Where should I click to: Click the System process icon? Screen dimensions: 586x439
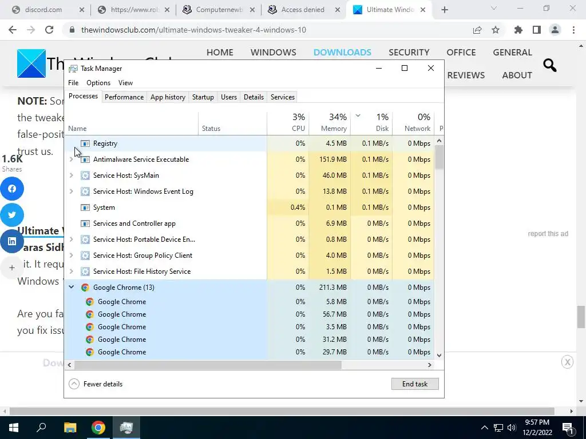[85, 207]
